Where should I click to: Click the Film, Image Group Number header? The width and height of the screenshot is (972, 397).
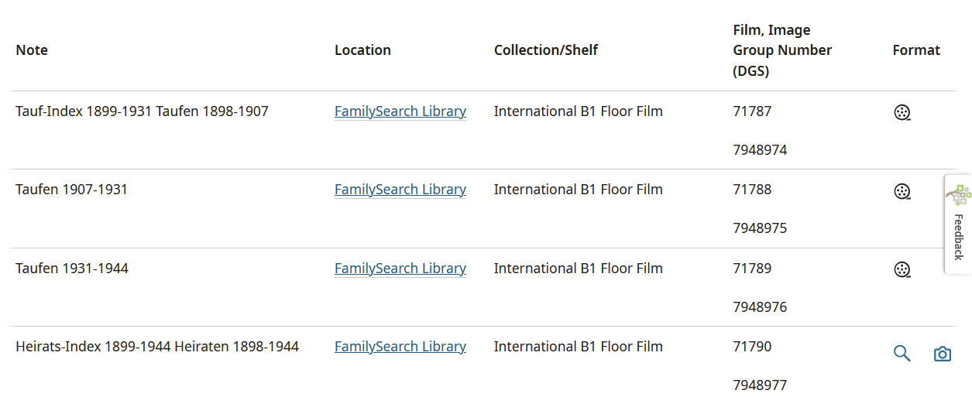[x=782, y=50]
